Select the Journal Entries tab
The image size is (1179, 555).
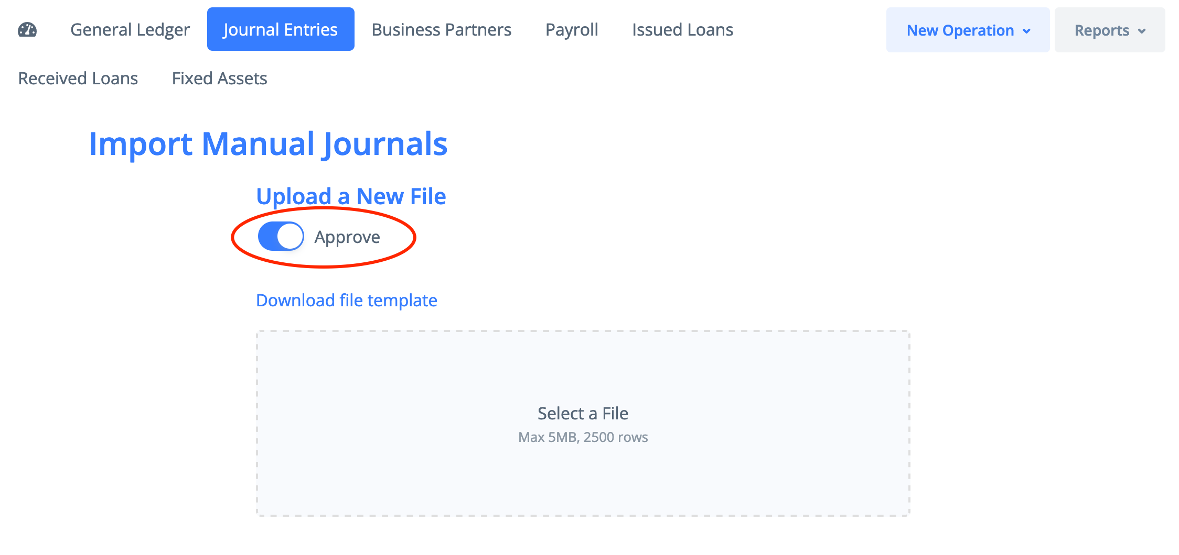point(281,29)
